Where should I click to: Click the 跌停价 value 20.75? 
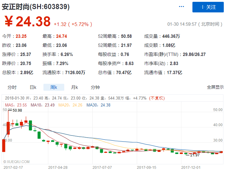[x=26, y=64]
